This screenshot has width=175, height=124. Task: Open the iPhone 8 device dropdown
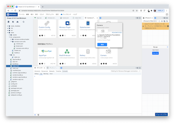click(x=150, y=21)
